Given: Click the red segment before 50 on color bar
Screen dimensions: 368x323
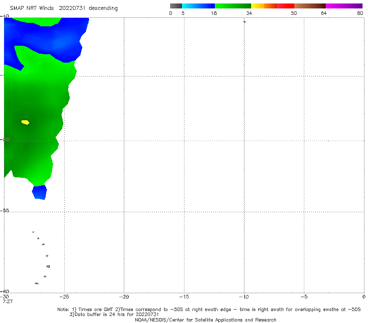Looking at the screenshot, I should (x=285, y=6).
